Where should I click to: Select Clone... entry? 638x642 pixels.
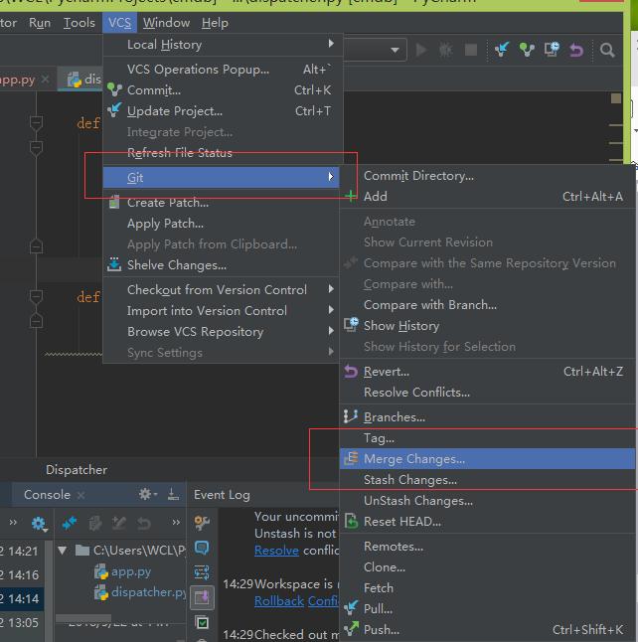[x=487, y=567]
